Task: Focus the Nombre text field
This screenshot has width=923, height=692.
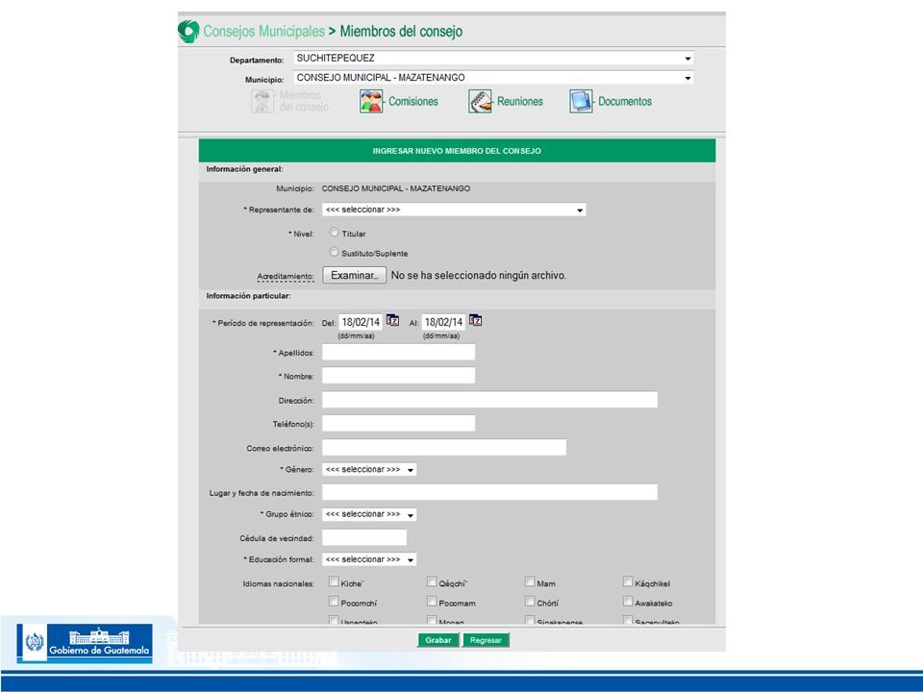Action: pos(398,376)
